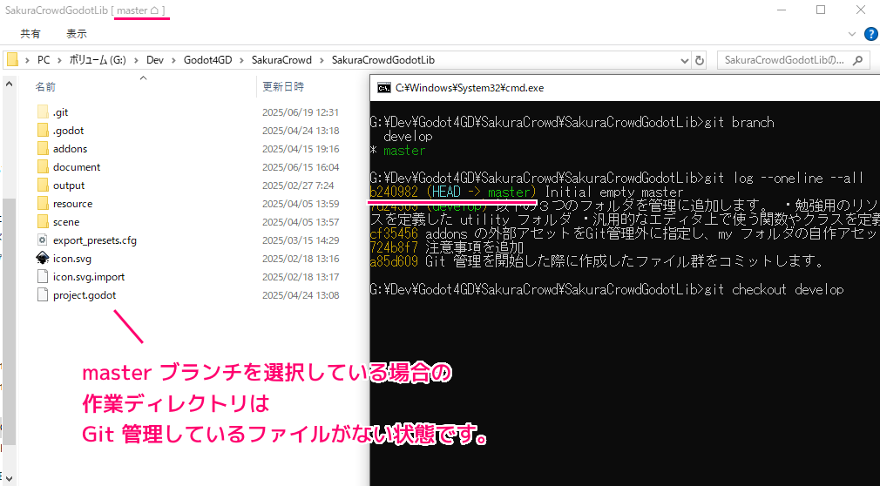
Task: Open the document folder
Action: point(76,167)
